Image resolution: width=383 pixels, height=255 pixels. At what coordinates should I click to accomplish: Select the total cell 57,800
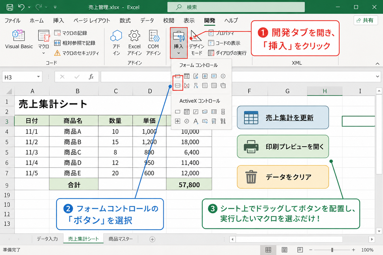tap(189, 185)
